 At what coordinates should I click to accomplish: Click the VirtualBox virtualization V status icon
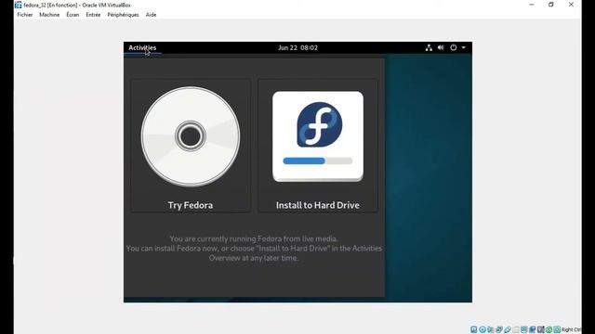(540, 329)
